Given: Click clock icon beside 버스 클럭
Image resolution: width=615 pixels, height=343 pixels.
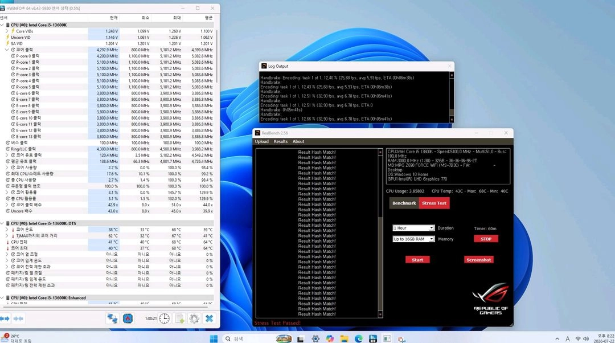Looking at the screenshot, I should (7, 143).
